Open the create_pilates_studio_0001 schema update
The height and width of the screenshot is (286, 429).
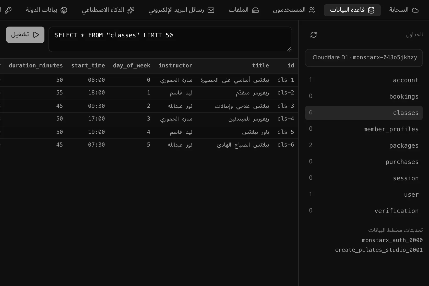tap(379, 250)
